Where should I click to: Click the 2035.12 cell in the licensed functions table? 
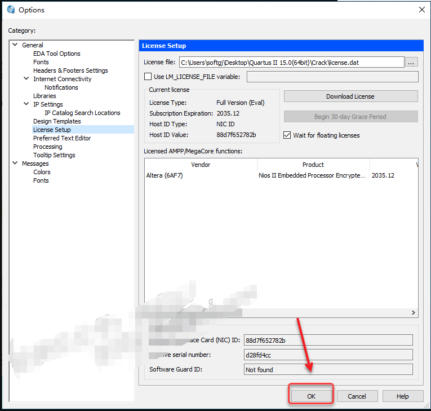383,175
